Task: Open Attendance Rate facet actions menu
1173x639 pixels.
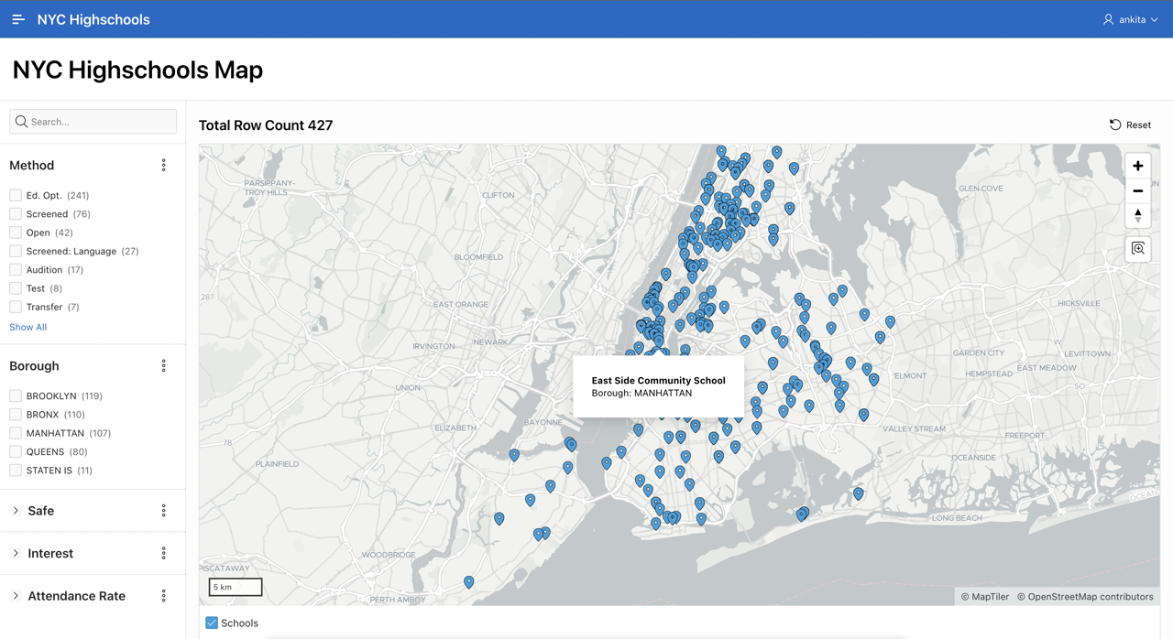Action: coord(164,596)
